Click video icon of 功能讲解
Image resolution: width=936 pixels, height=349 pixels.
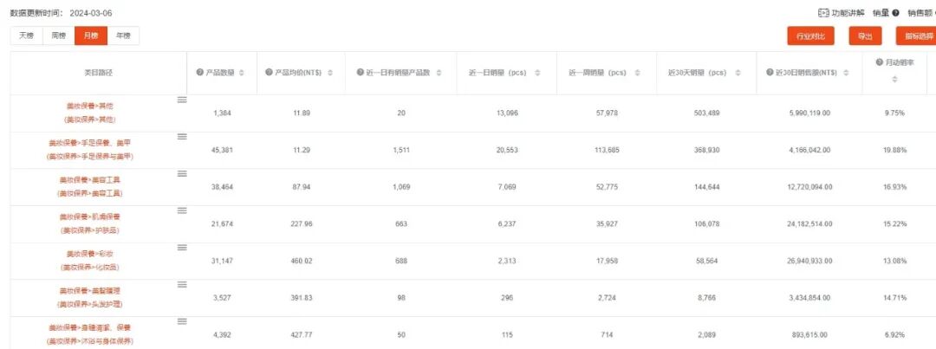(x=823, y=12)
